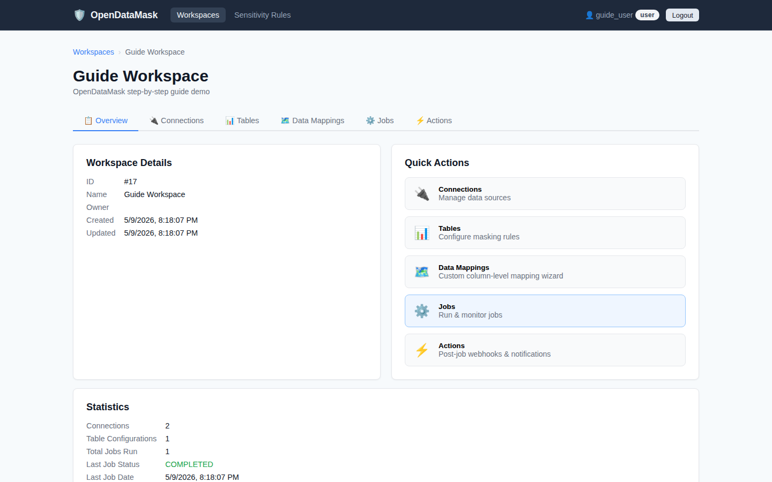Image resolution: width=772 pixels, height=482 pixels.
Task: Click the Created date value
Action: click(161, 220)
